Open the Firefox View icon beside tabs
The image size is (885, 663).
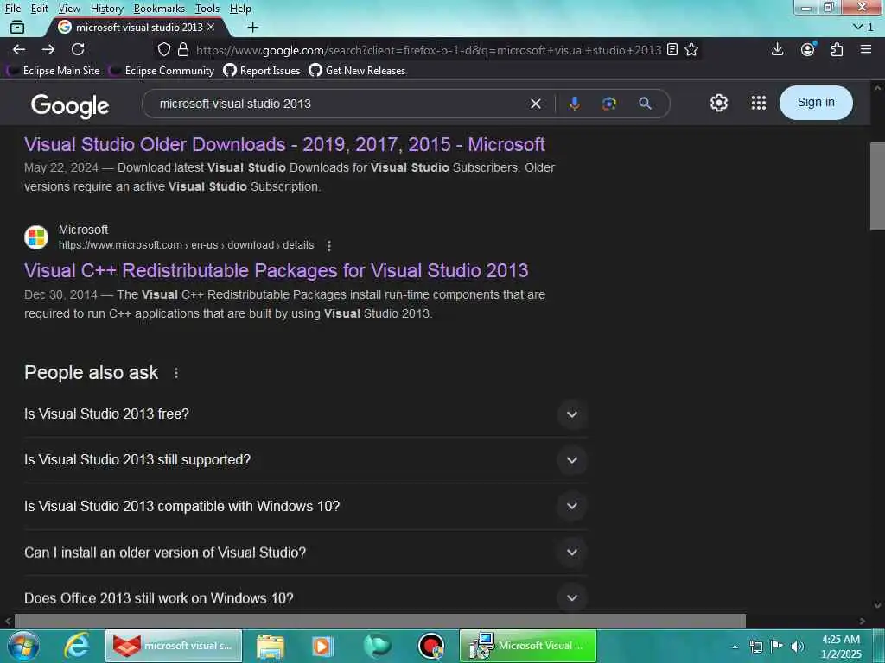click(17, 27)
